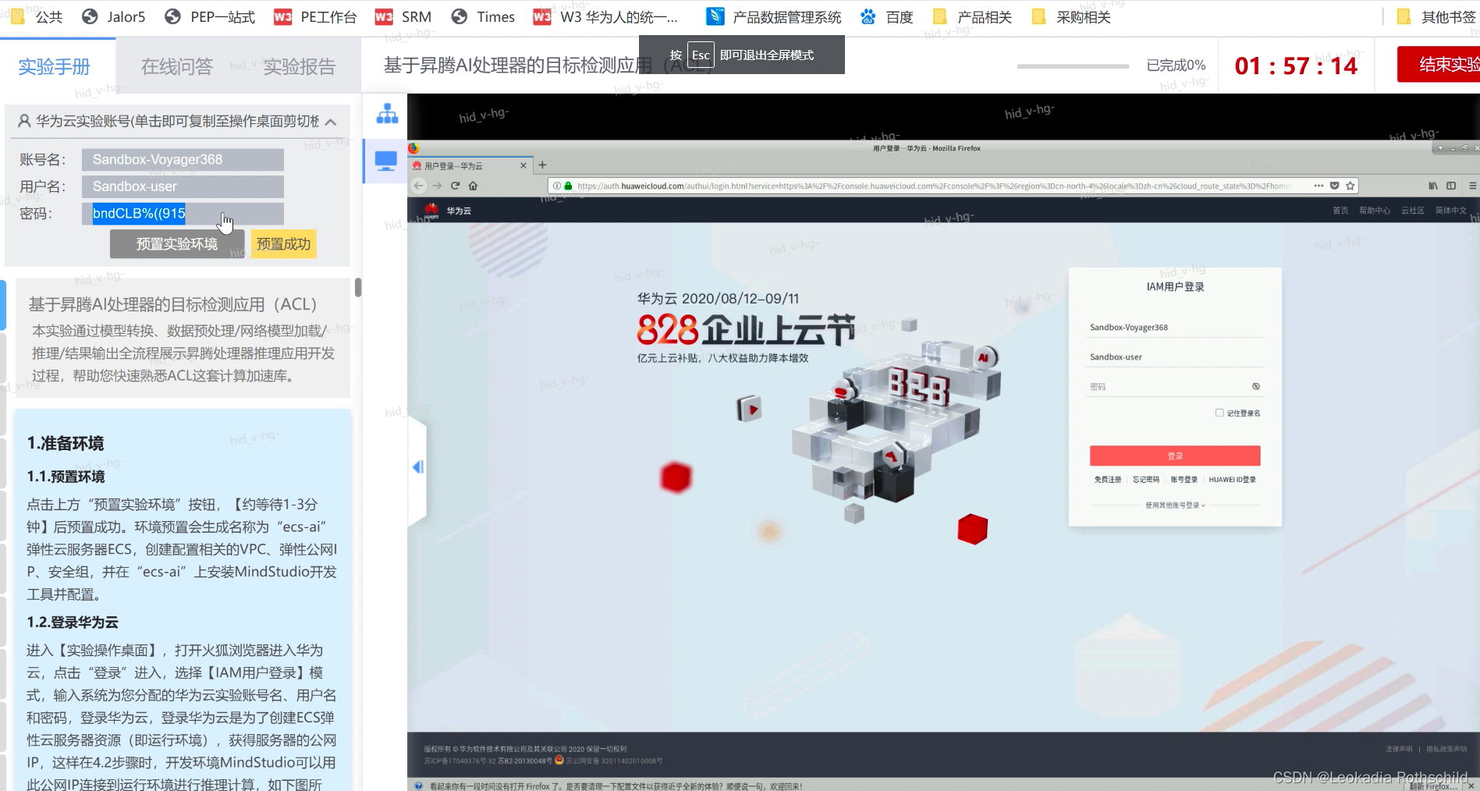
Task: Open the Firefox hamburger menu
Action: point(1472,186)
